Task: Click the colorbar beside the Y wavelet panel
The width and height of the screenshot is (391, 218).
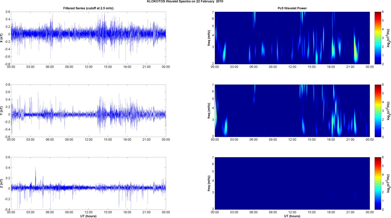Action: pos(378,111)
